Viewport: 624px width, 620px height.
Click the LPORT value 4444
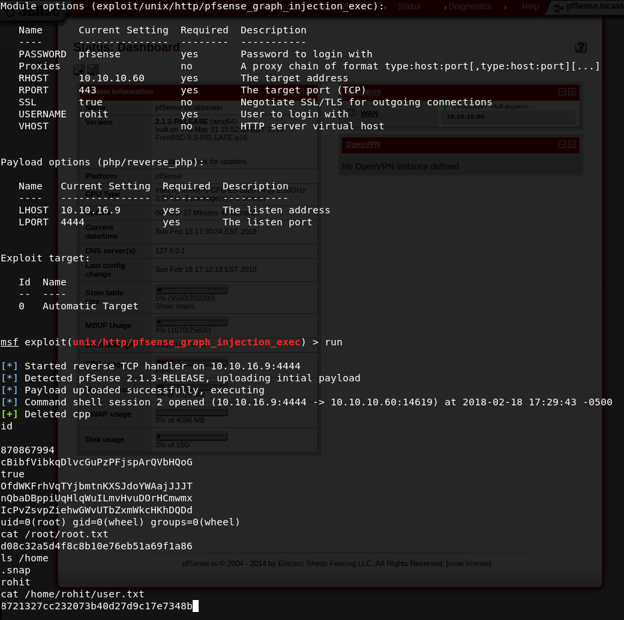73,222
